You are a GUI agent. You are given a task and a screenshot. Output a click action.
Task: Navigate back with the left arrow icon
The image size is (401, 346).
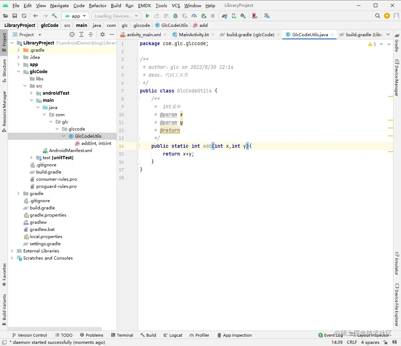[x=36, y=16]
